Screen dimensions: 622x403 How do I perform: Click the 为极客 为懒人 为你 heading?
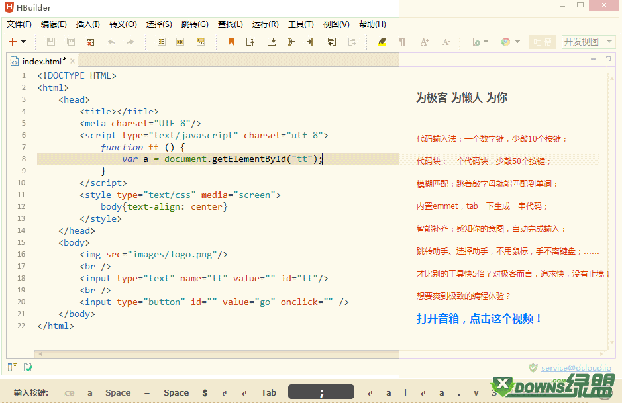click(461, 97)
